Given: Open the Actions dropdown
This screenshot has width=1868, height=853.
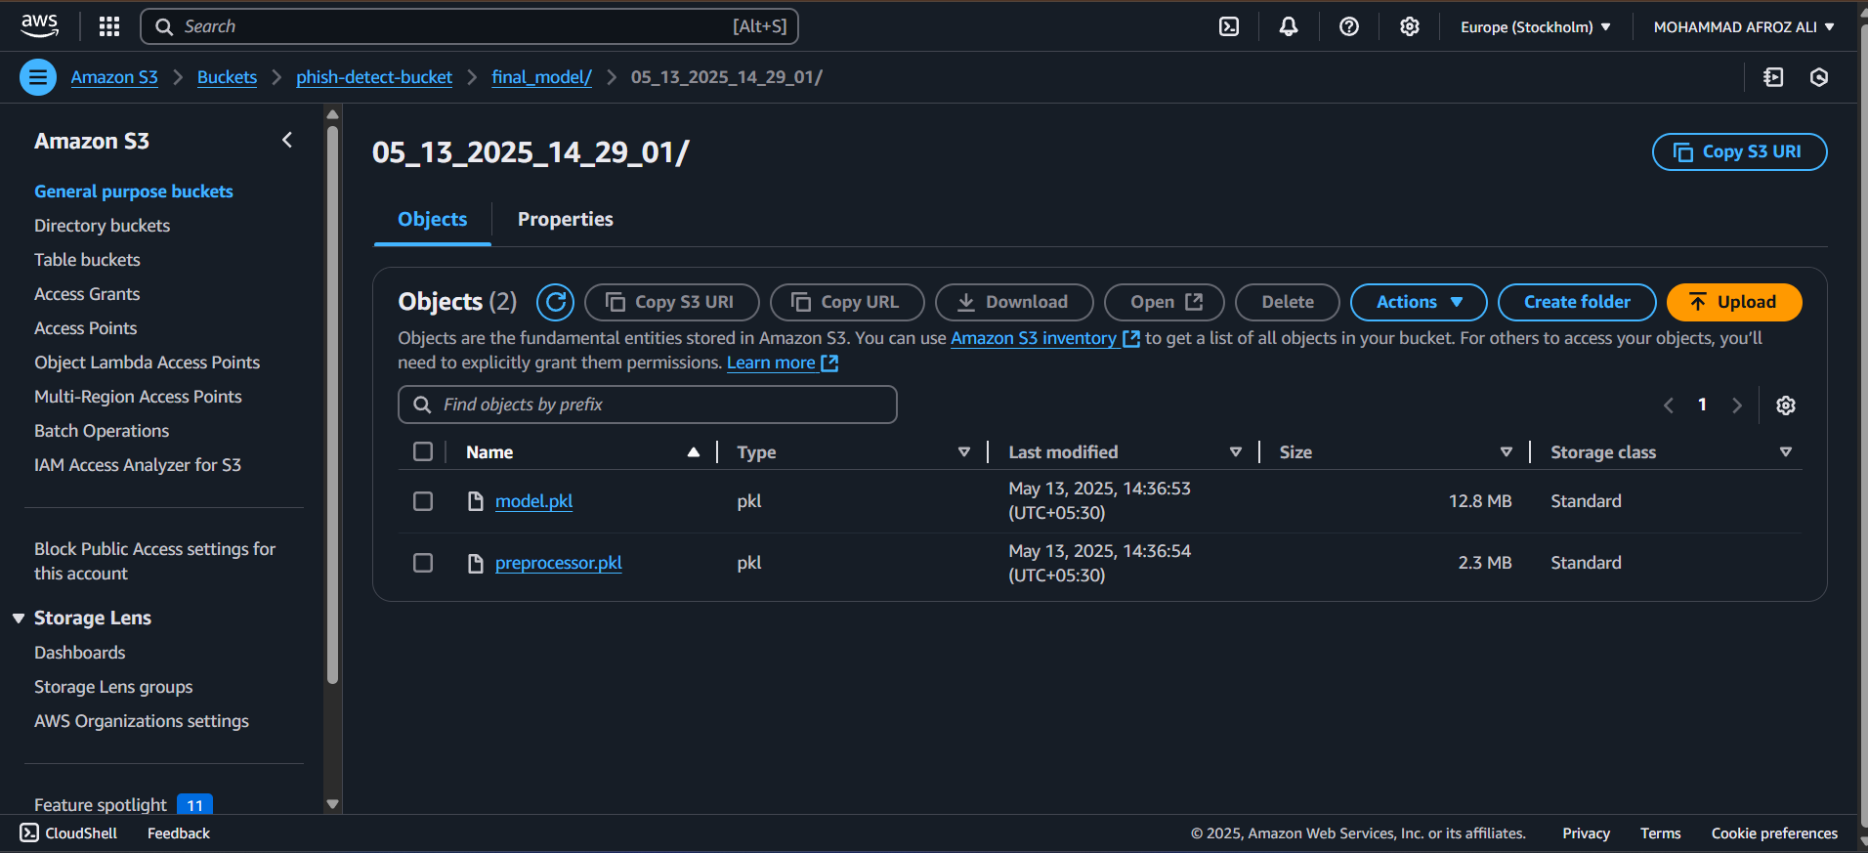Looking at the screenshot, I should 1418,302.
